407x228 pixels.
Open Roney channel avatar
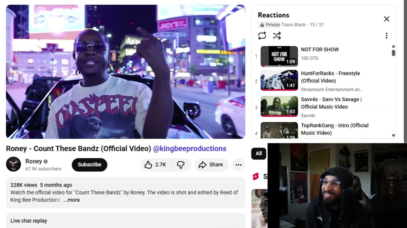click(13, 164)
